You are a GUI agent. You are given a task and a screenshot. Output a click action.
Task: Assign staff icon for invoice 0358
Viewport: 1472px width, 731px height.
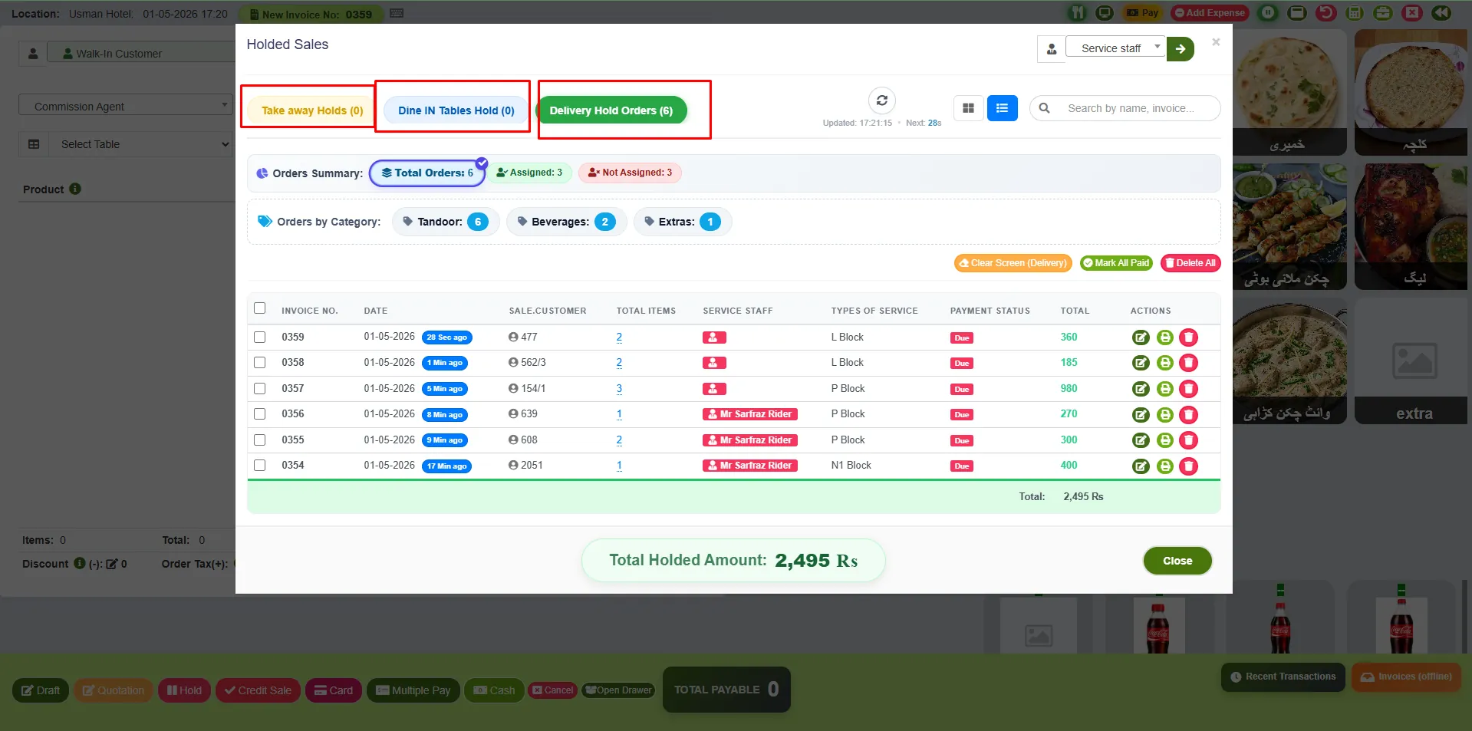714,363
